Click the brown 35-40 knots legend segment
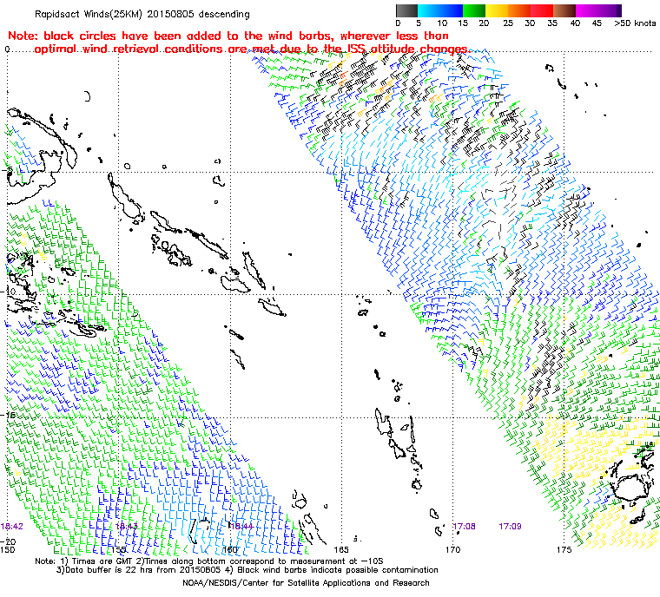 564,10
